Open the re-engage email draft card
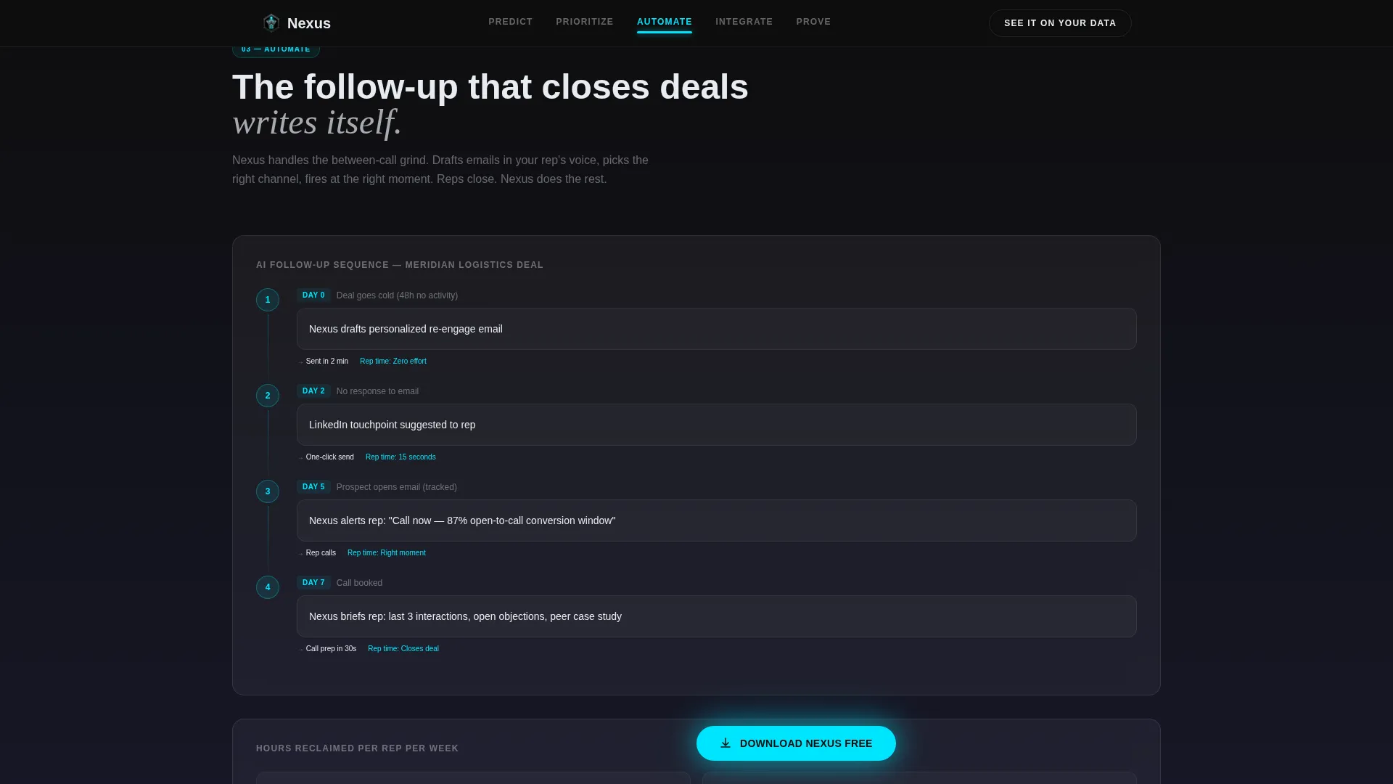Viewport: 1393px width, 784px height. pyautogui.click(x=717, y=329)
